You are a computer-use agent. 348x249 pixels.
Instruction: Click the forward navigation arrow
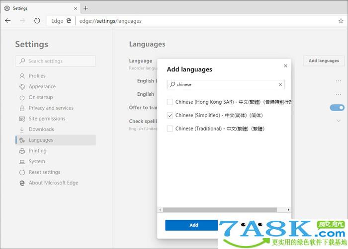[x=22, y=21]
